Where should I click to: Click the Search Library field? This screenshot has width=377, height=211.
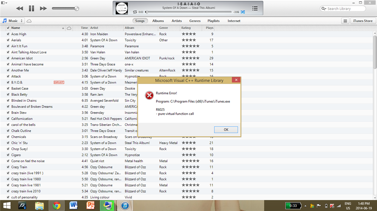343,9
